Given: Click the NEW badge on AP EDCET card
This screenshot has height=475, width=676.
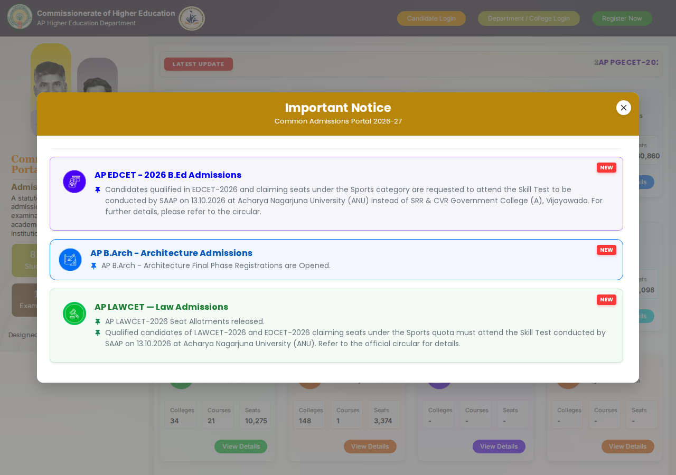Looking at the screenshot, I should (x=606, y=168).
